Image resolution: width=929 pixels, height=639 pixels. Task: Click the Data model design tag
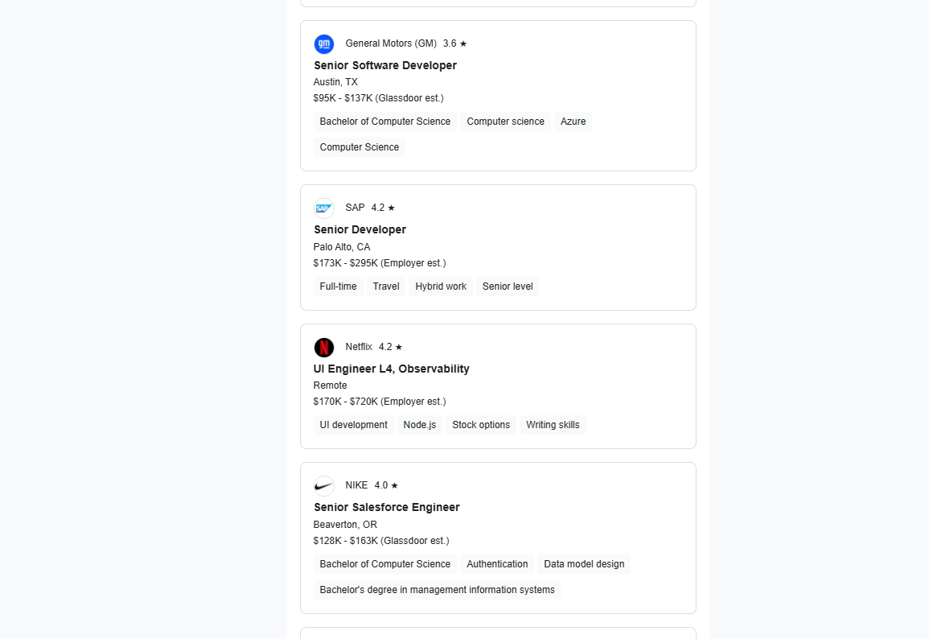(584, 564)
